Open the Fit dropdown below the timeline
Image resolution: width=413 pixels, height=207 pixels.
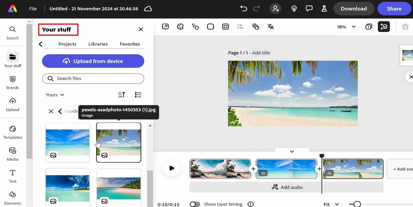pos(330,204)
